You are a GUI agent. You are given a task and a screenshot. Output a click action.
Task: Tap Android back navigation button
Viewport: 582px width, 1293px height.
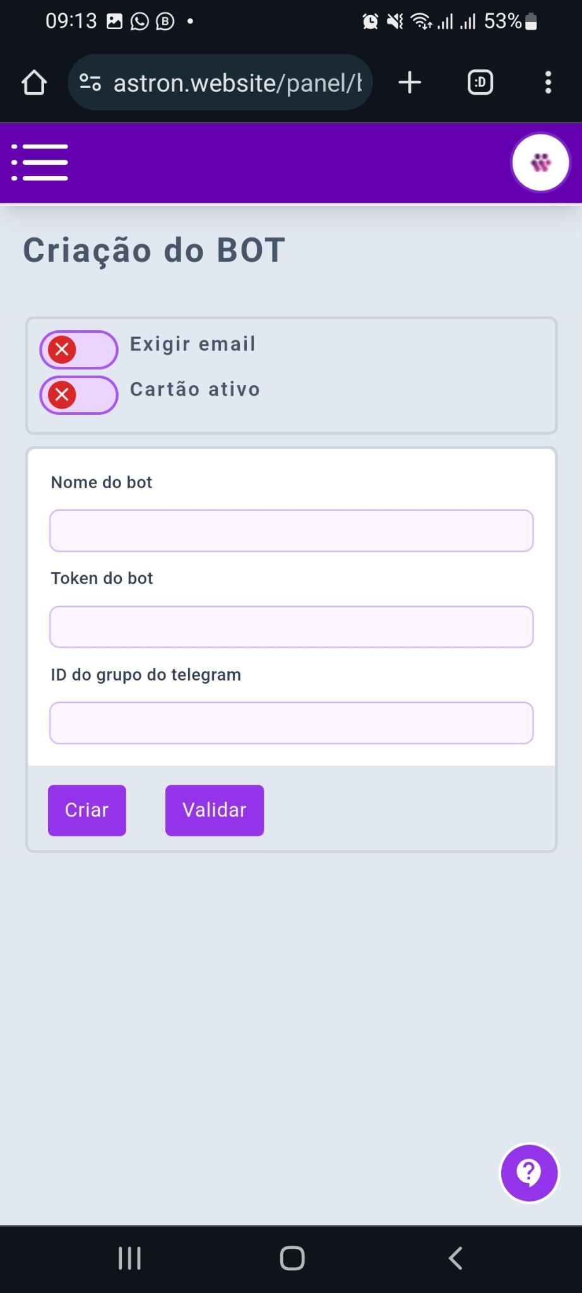click(455, 1258)
